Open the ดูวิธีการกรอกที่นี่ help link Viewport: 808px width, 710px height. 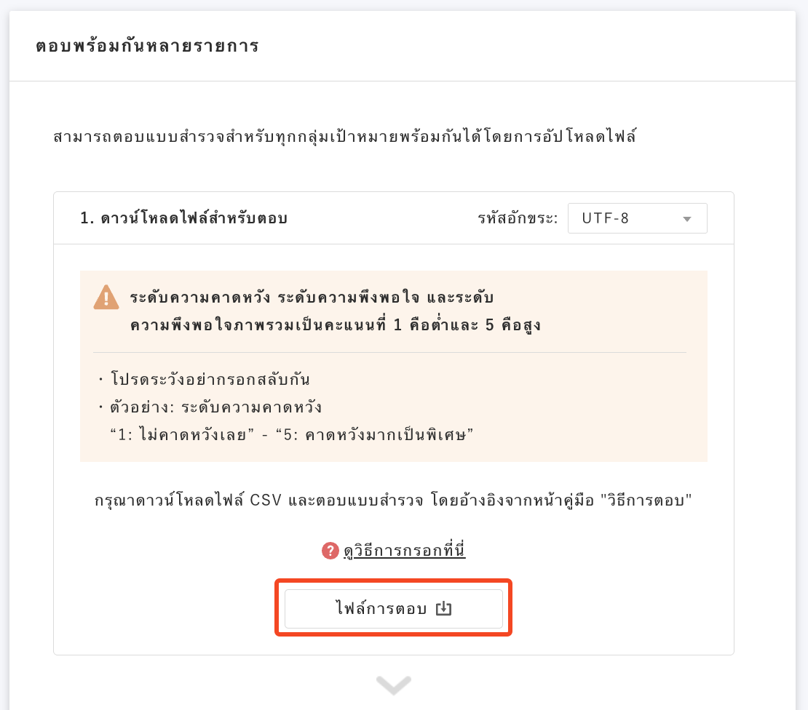(x=405, y=551)
